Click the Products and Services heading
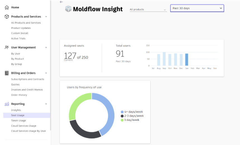Screen dimensions: 240x145 pos(26,16)
